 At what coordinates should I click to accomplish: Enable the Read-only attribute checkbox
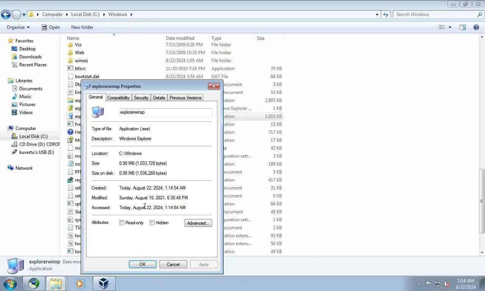tap(122, 223)
